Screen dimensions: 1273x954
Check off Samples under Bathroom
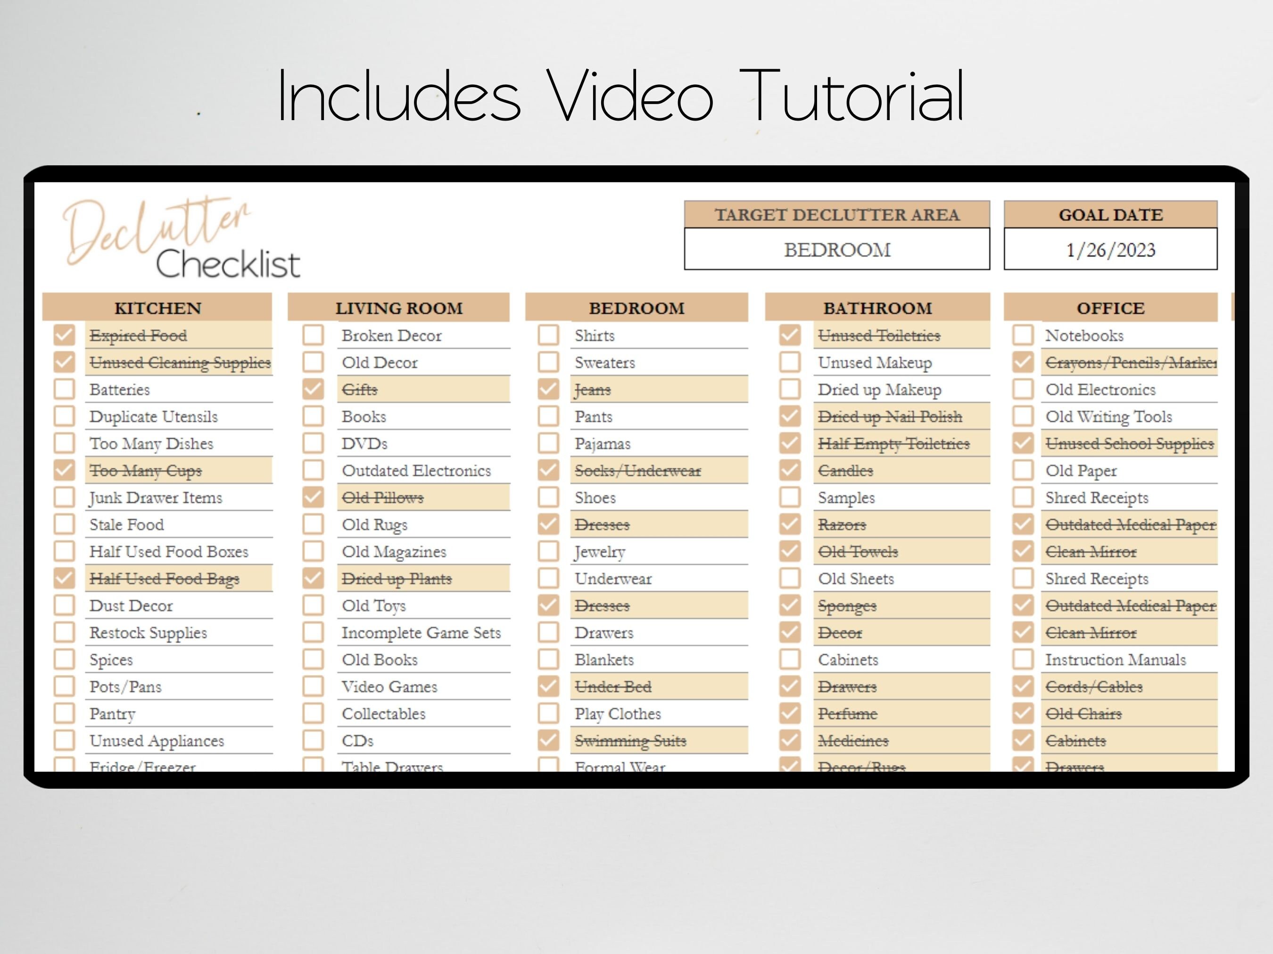[790, 497]
